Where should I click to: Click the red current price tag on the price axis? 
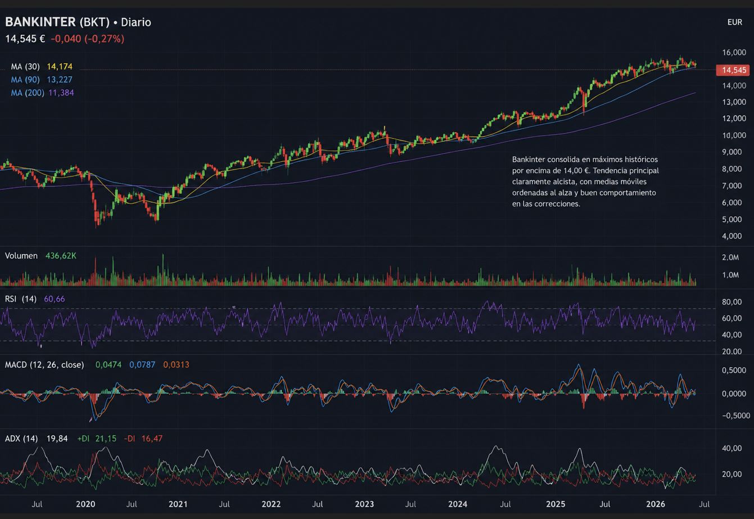point(732,70)
